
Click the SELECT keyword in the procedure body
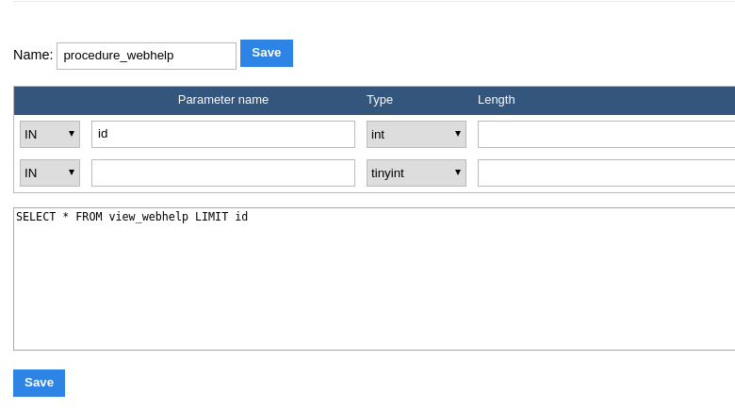pyautogui.click(x=36, y=217)
